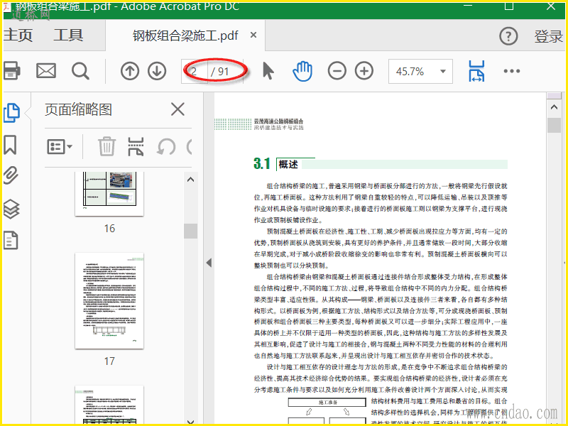Switch to the 工具 tab
This screenshot has height=426, width=568.
[68, 35]
